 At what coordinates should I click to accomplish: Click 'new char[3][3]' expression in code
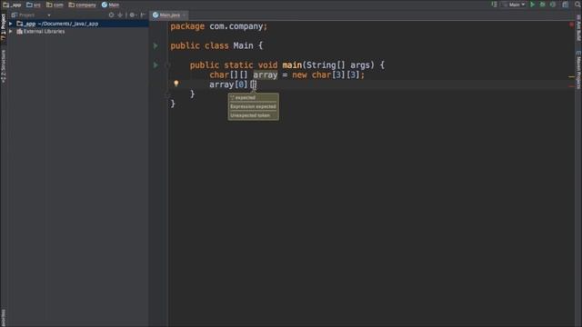pyautogui.click(x=326, y=74)
